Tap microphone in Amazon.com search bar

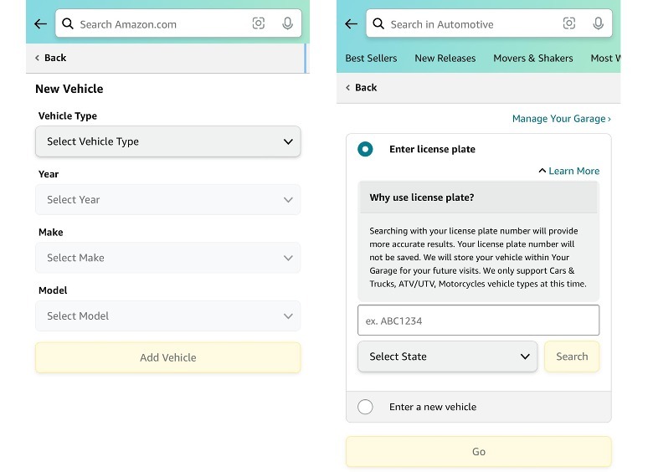tap(287, 24)
